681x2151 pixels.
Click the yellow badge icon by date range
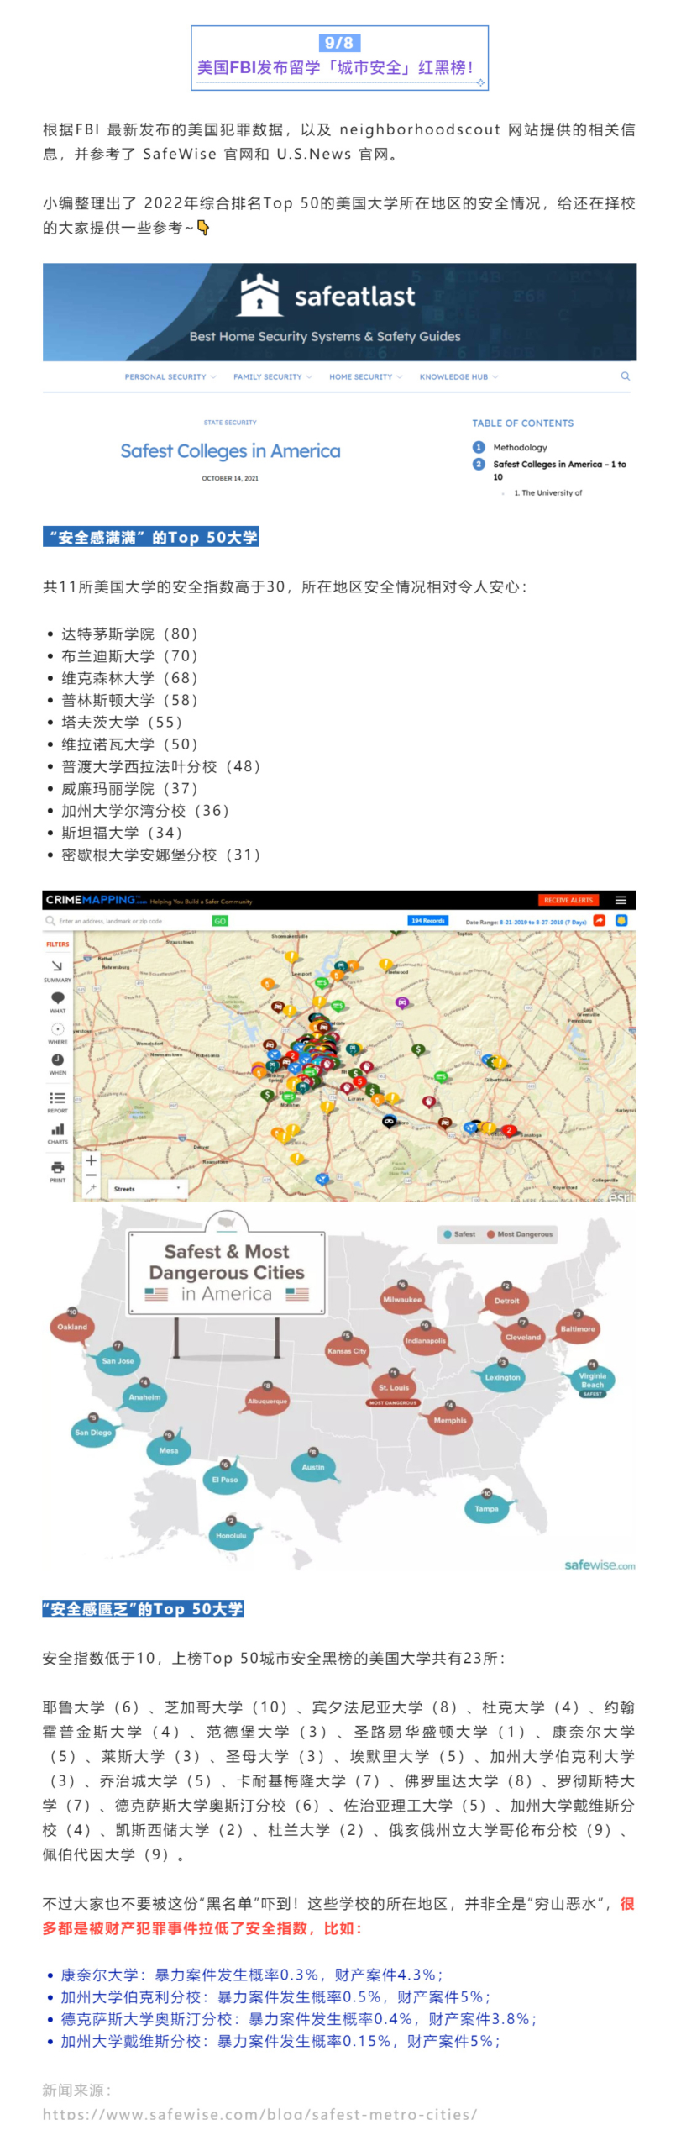click(621, 920)
